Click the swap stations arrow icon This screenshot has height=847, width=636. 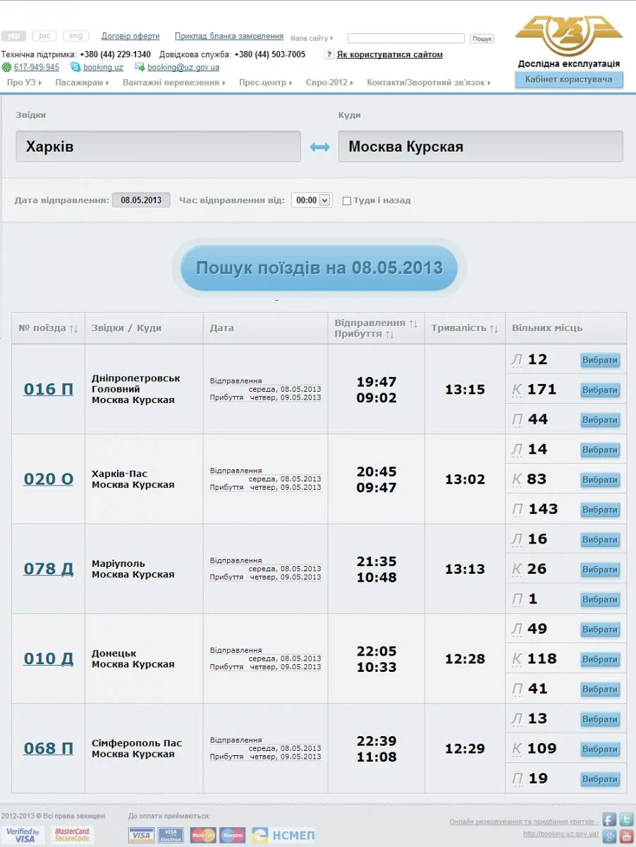[319, 147]
